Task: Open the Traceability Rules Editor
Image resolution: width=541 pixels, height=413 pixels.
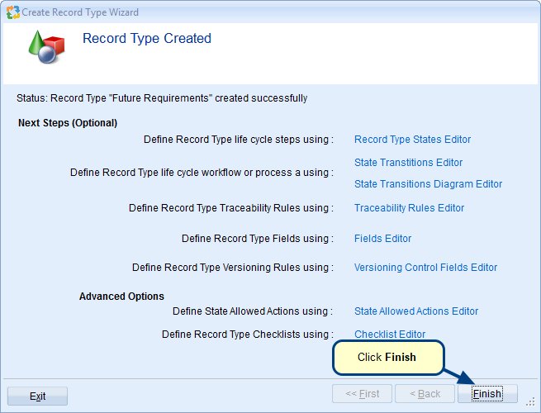Action: pos(409,208)
